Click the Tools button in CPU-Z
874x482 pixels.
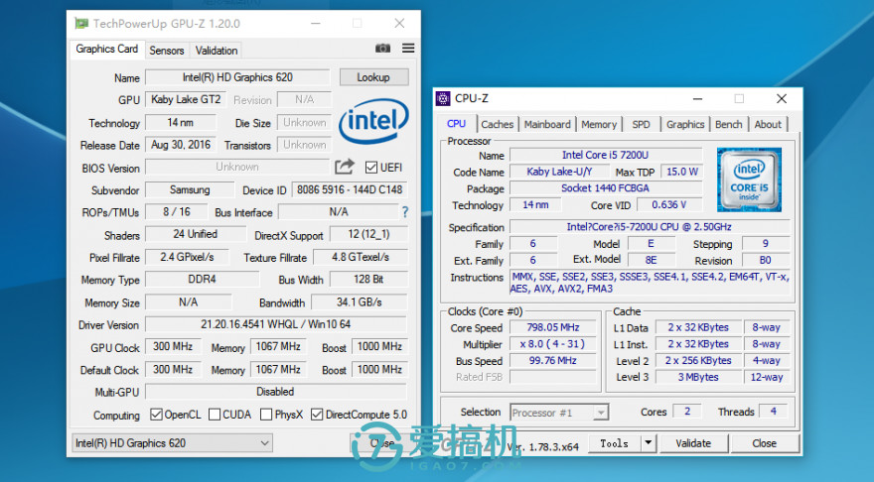[614, 443]
